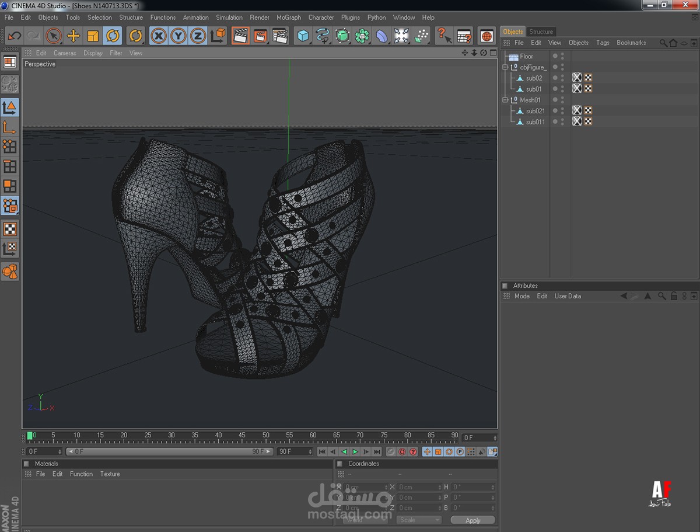The height and width of the screenshot is (532, 700).
Task: Add a Cube primitive object
Action: pyautogui.click(x=303, y=36)
